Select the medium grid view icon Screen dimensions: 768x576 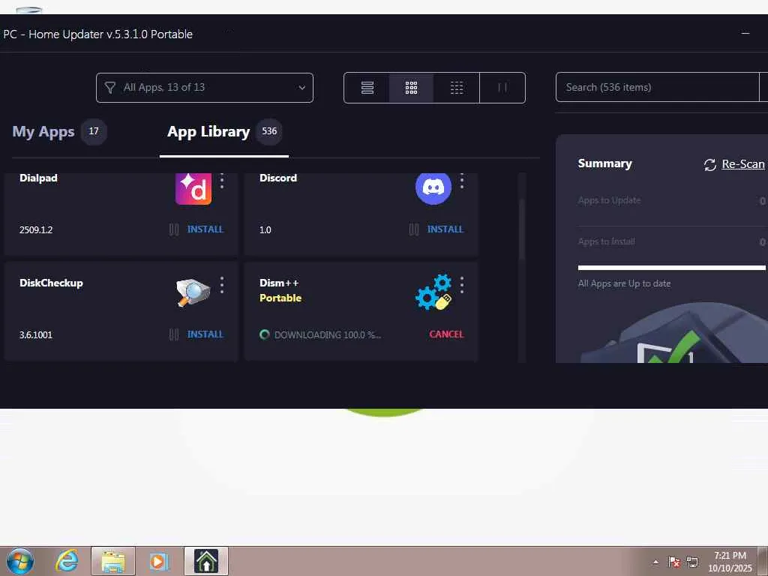pos(412,88)
